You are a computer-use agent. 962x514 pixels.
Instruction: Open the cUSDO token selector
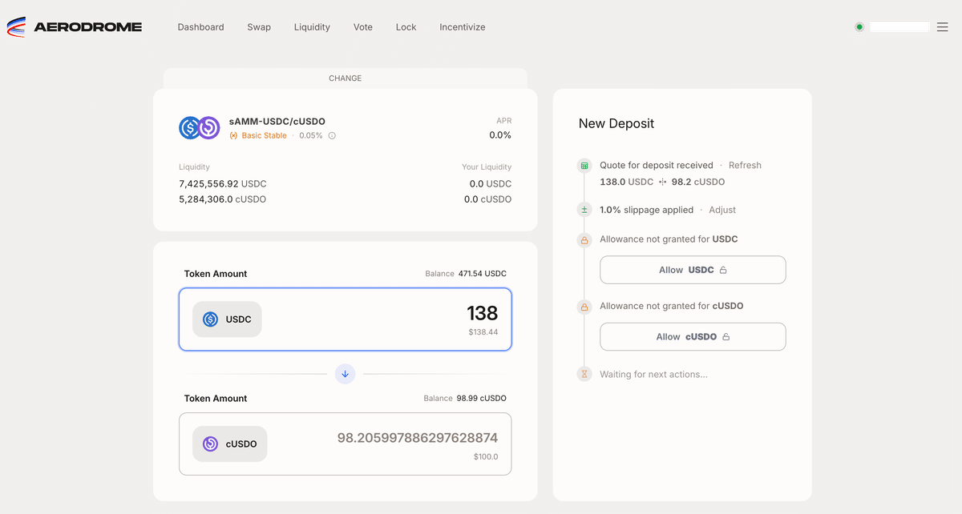(229, 444)
